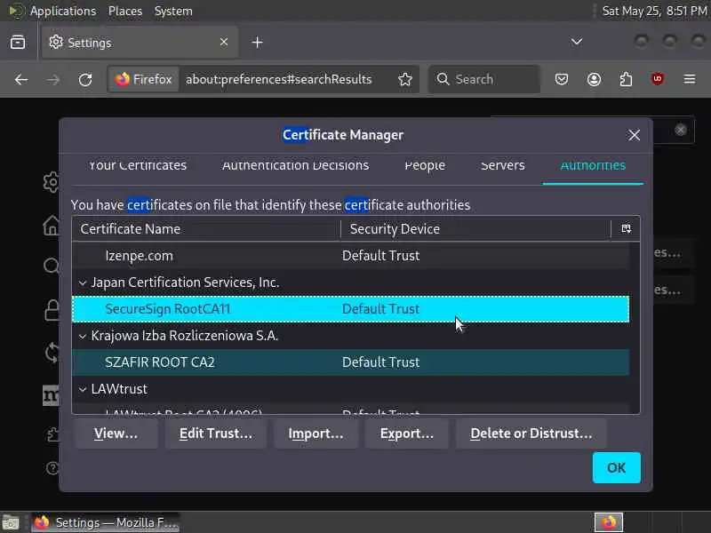This screenshot has width=711, height=533.
Task: Open General settings gear in sidebar
Action: (x=52, y=182)
